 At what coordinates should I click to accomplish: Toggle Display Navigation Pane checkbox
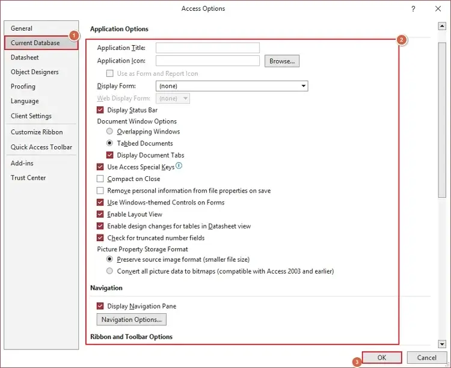tap(100, 306)
